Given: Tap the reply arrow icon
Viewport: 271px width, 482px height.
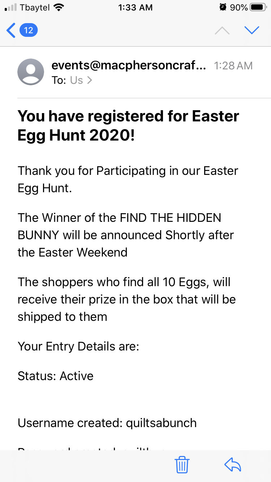Looking at the screenshot, I should 232,464.
